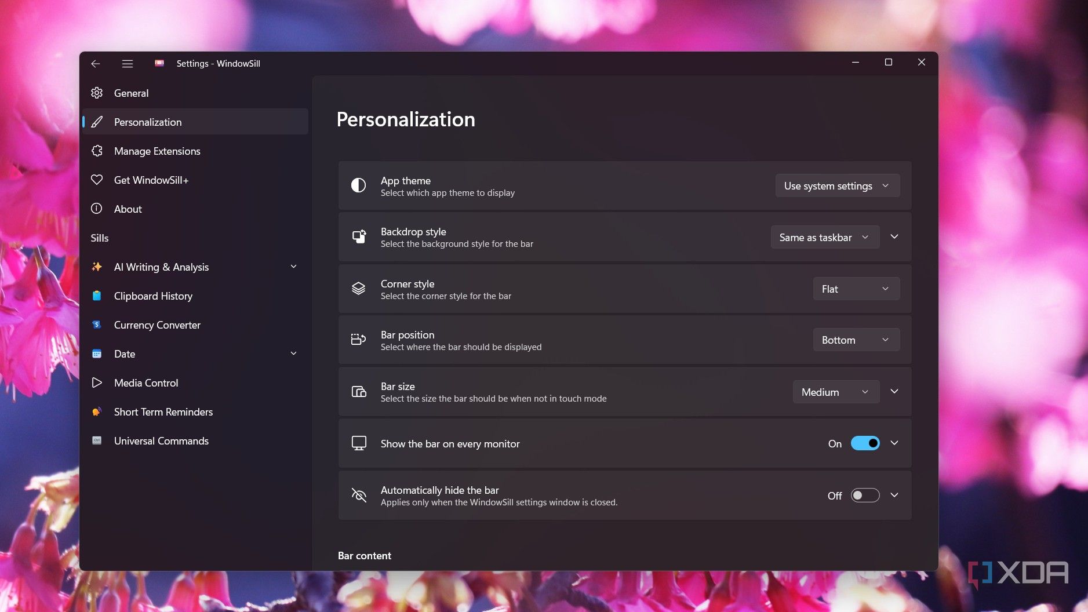The width and height of the screenshot is (1088, 612).
Task: Click the Bar content section heading
Action: (365, 556)
